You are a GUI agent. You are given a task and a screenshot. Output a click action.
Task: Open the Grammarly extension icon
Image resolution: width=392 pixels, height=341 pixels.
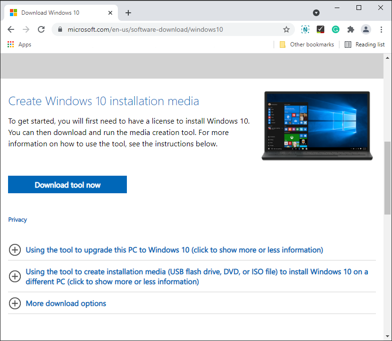(336, 29)
